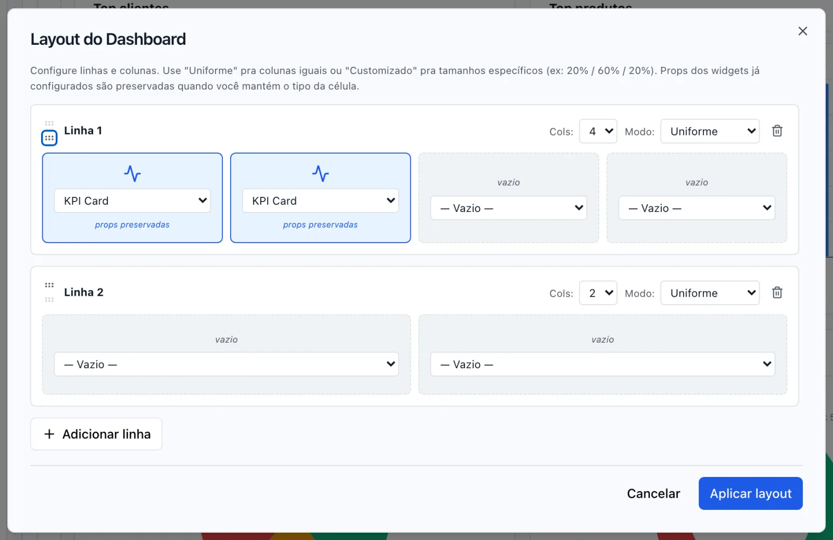The width and height of the screenshot is (833, 540).
Task: Click the "vazio" label in Linha 2's first cell
Action: [226, 340]
